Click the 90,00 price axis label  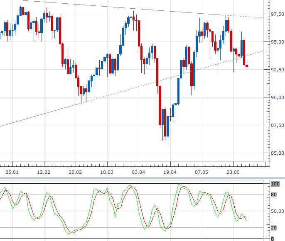point(278,97)
